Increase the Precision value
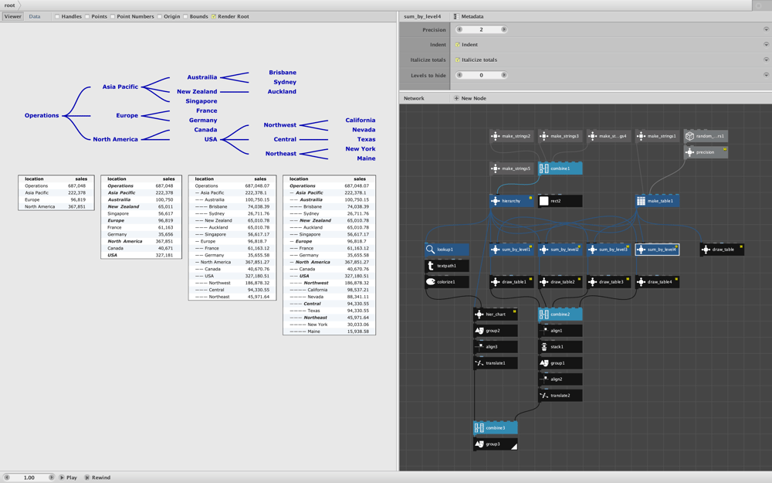The width and height of the screenshot is (772, 483). pos(503,29)
